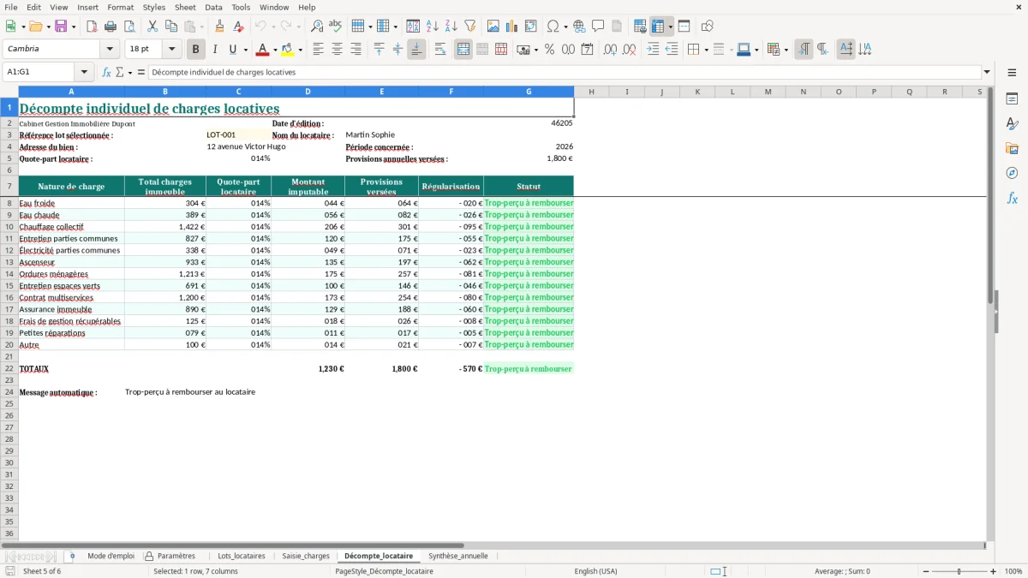Expand the Name Box dropdown
The height and width of the screenshot is (578, 1028).
click(84, 72)
